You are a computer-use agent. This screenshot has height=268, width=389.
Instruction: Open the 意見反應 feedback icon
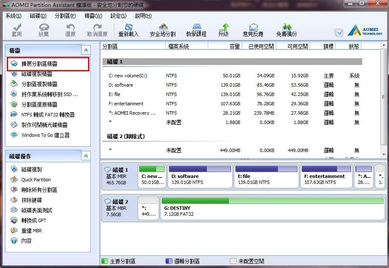pyautogui.click(x=253, y=30)
